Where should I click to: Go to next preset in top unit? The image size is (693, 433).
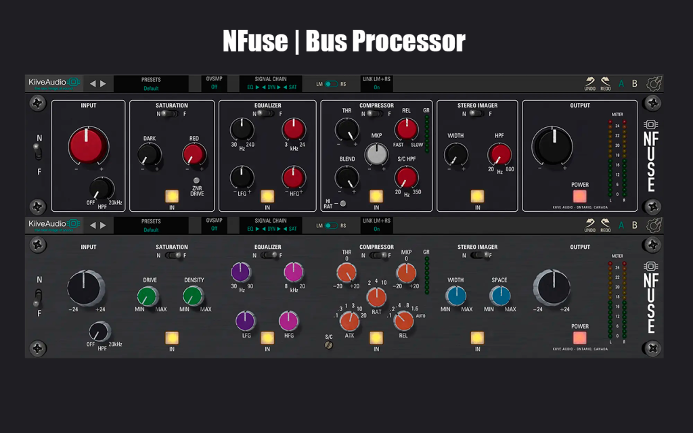(103, 83)
